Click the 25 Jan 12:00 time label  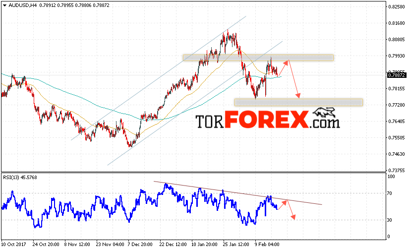click(x=235, y=244)
